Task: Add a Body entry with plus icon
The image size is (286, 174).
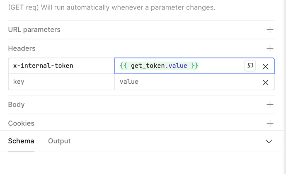Action: click(x=270, y=105)
